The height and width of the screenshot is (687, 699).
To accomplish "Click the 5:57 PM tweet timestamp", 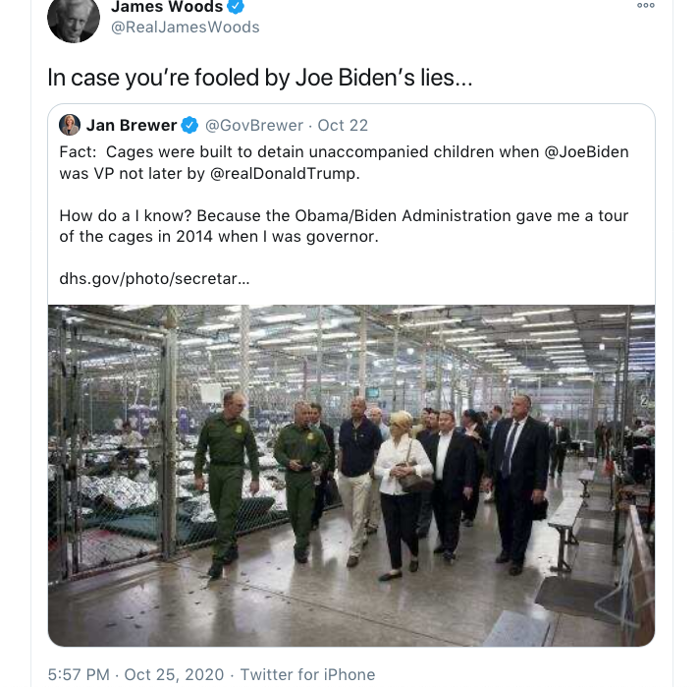I will click(79, 674).
